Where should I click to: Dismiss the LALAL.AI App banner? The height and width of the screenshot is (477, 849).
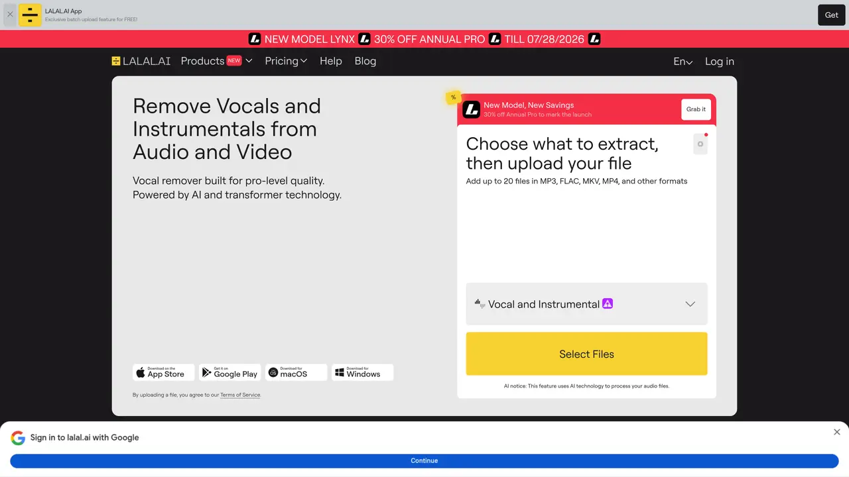(10, 15)
